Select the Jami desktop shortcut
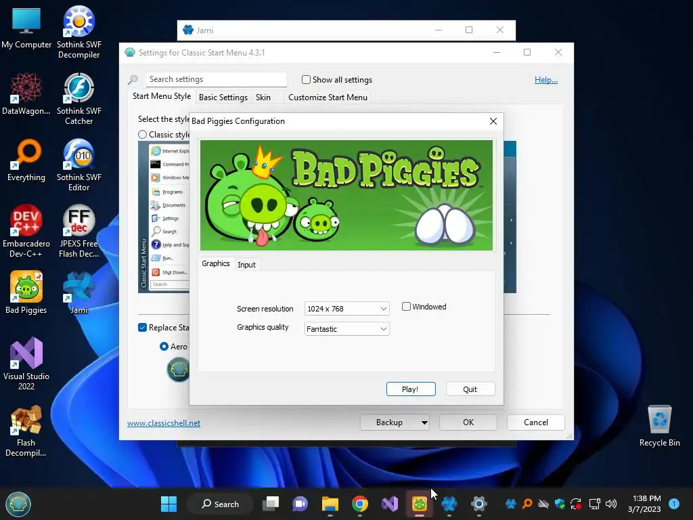This screenshot has width=693, height=520. point(79,292)
